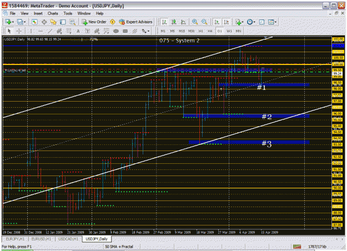
Task: Select the horizontal line tool
Action: coord(41,31)
